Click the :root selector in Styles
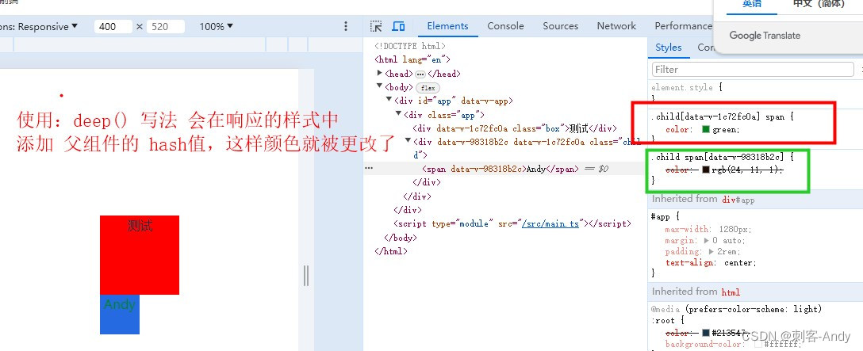This screenshot has height=351, width=863. (664, 320)
